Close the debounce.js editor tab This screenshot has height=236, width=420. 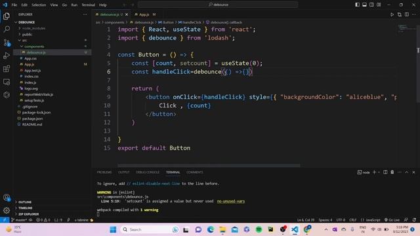click(127, 14)
